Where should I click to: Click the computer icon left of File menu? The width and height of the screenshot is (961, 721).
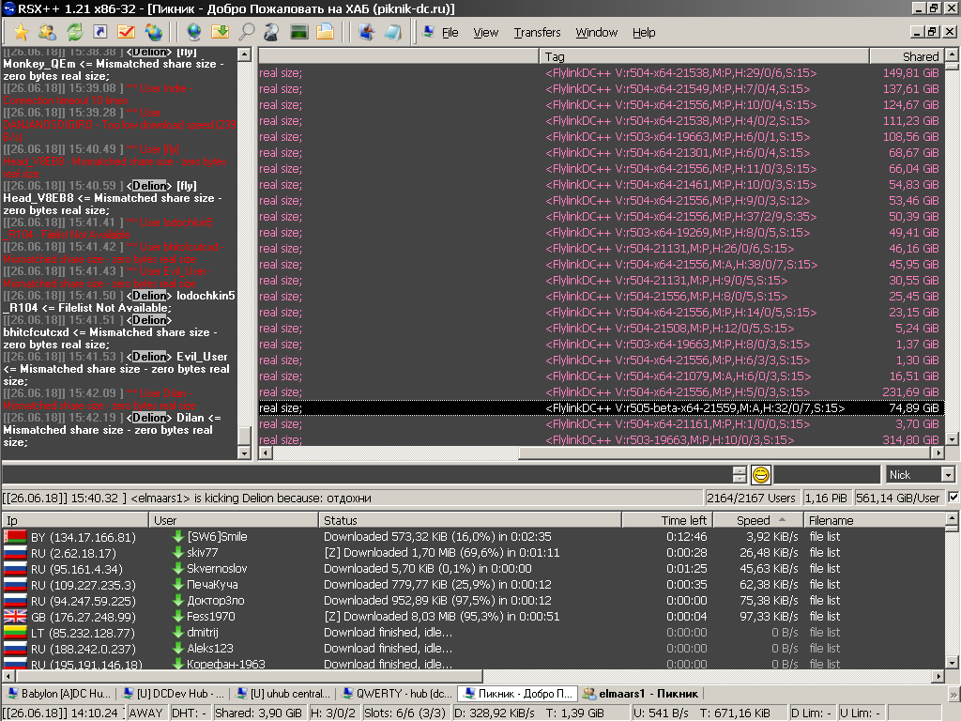click(428, 32)
